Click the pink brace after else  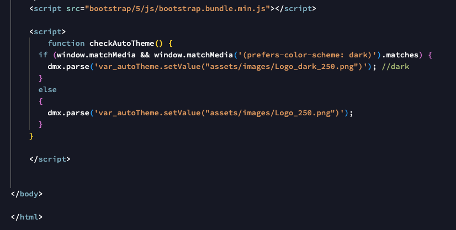[x=40, y=101]
